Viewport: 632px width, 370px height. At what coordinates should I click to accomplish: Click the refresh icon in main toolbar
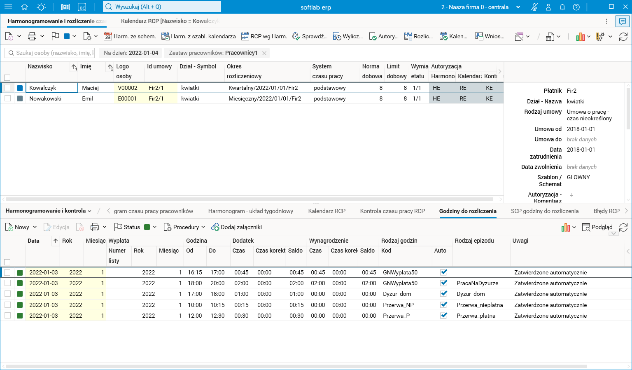[x=623, y=37]
